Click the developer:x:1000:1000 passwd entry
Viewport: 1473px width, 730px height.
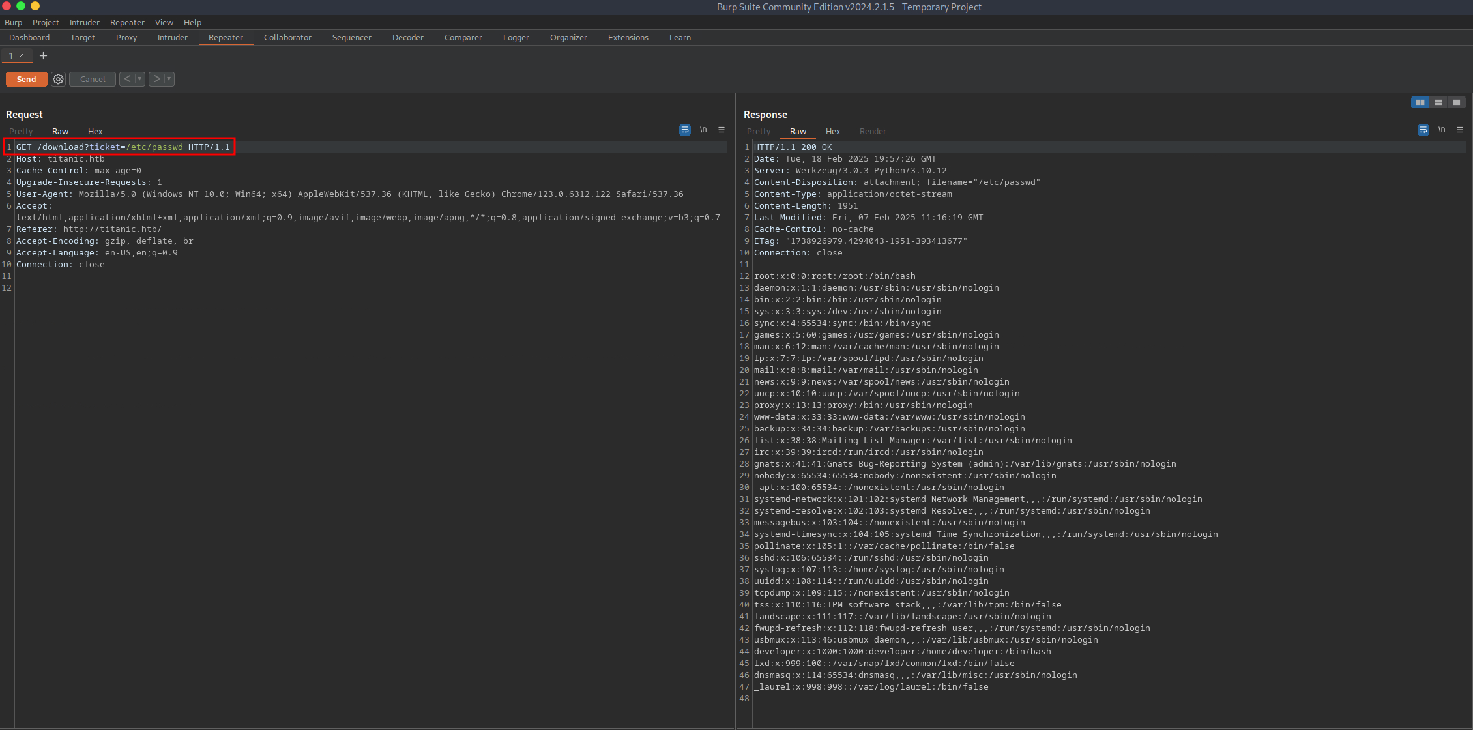click(x=903, y=651)
